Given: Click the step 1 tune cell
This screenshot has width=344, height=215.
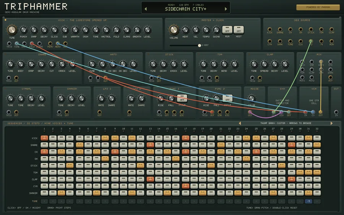Looking at the screenshot, I should (44, 201).
